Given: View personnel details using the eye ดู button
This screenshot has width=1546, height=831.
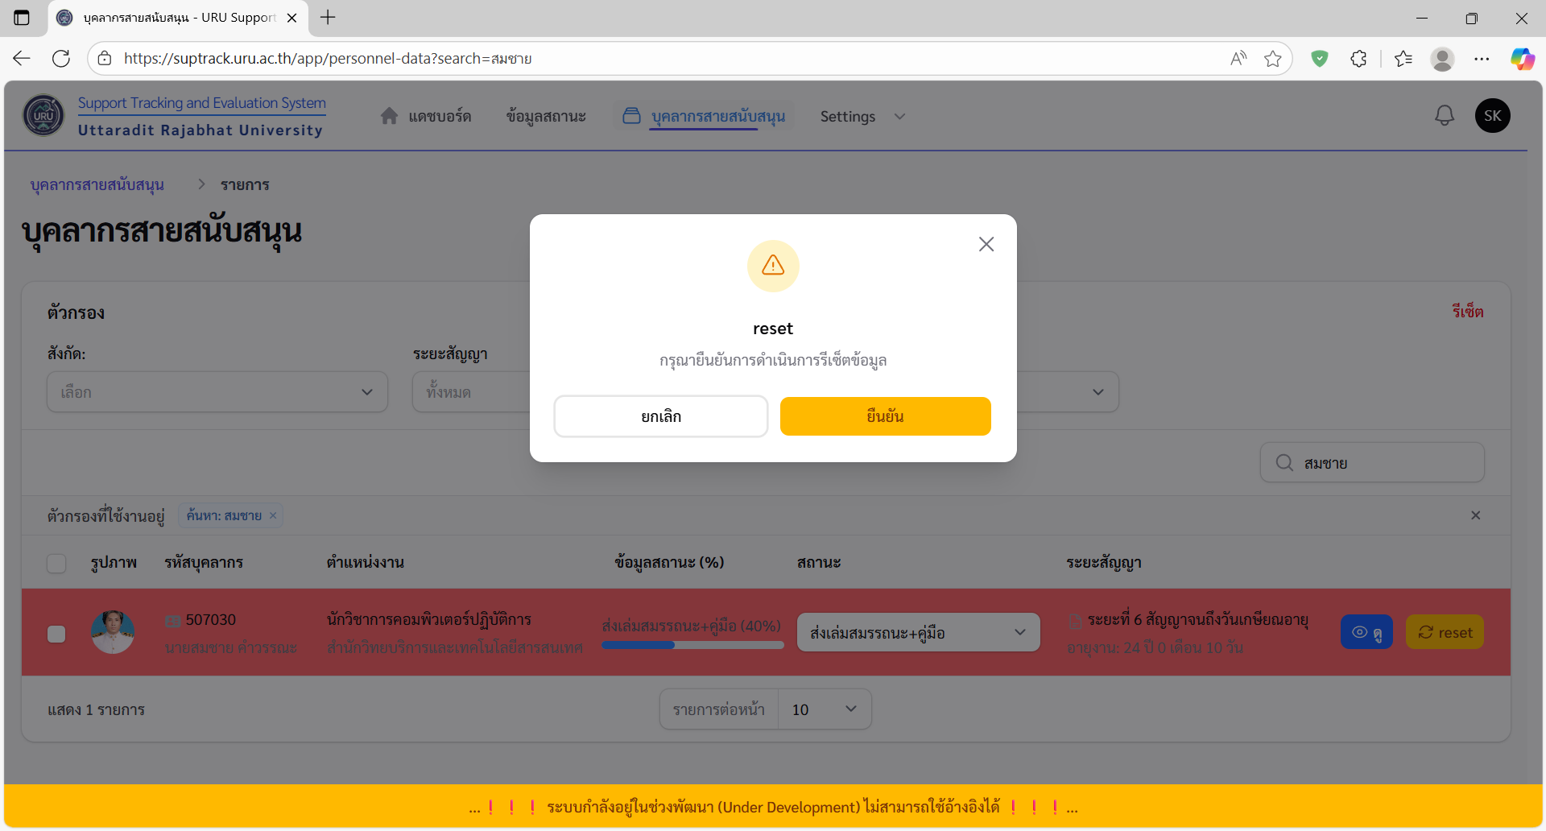Looking at the screenshot, I should (x=1366, y=632).
